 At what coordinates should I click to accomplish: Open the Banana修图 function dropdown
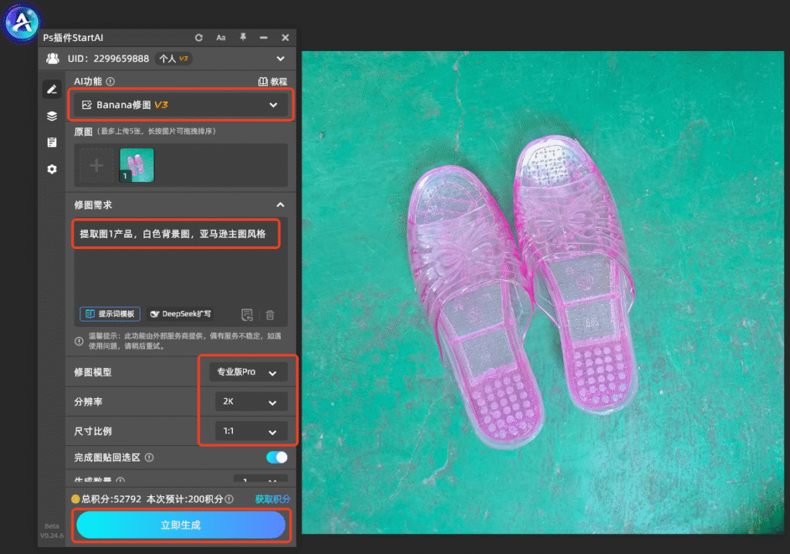[181, 105]
